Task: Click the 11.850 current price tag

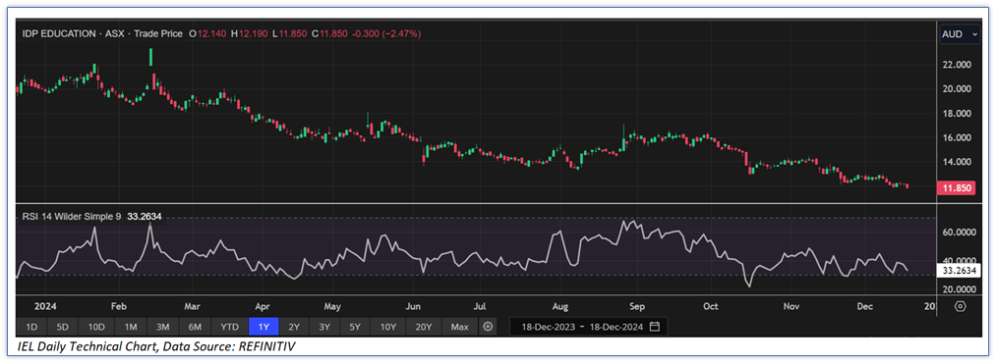Action: 956,188
